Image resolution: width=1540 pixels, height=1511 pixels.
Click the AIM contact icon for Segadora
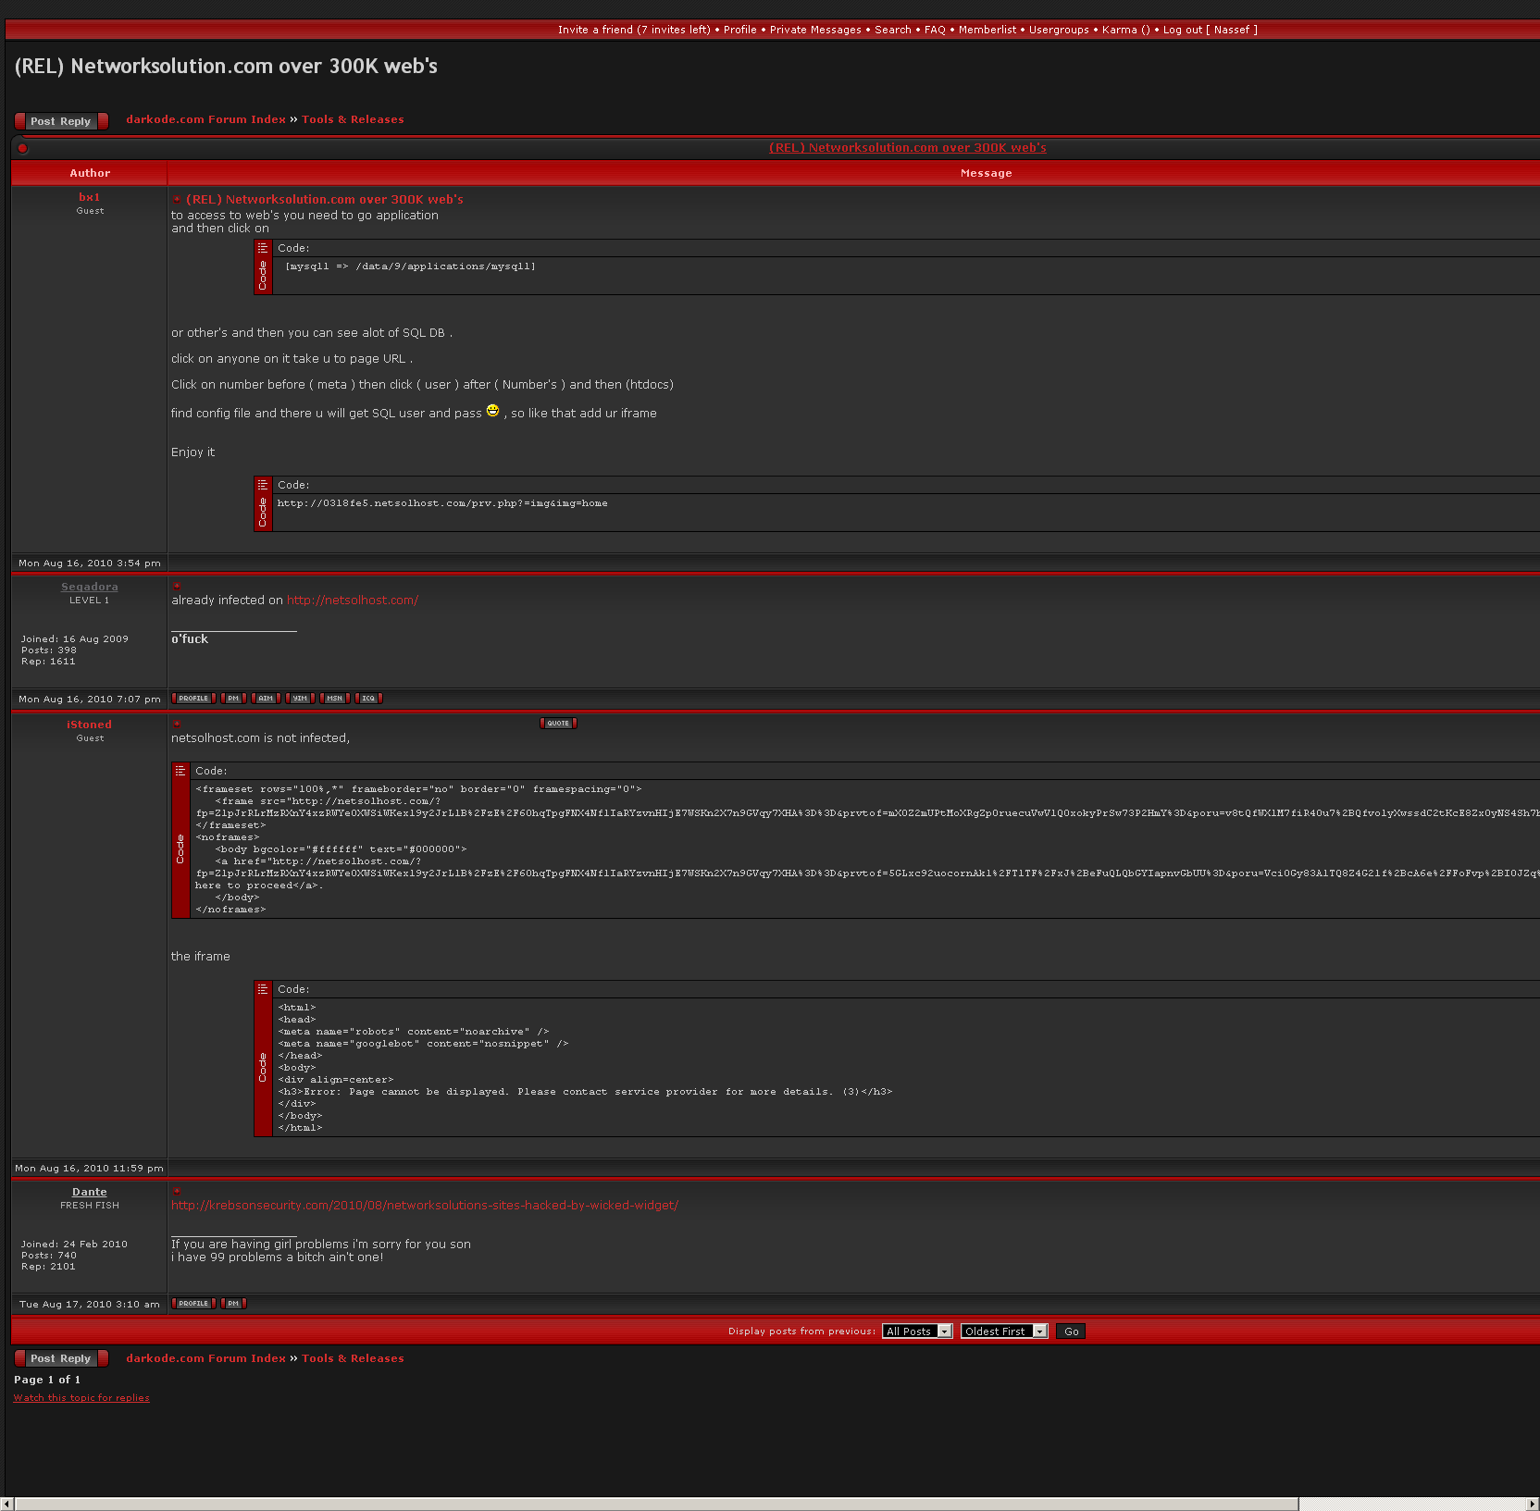266,699
